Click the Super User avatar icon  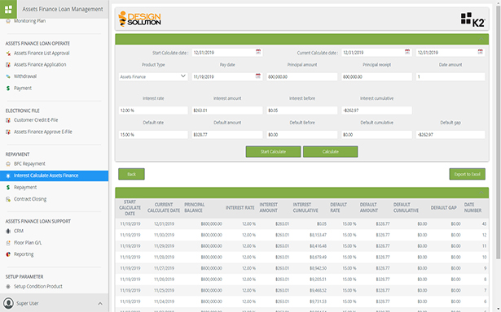click(x=9, y=303)
